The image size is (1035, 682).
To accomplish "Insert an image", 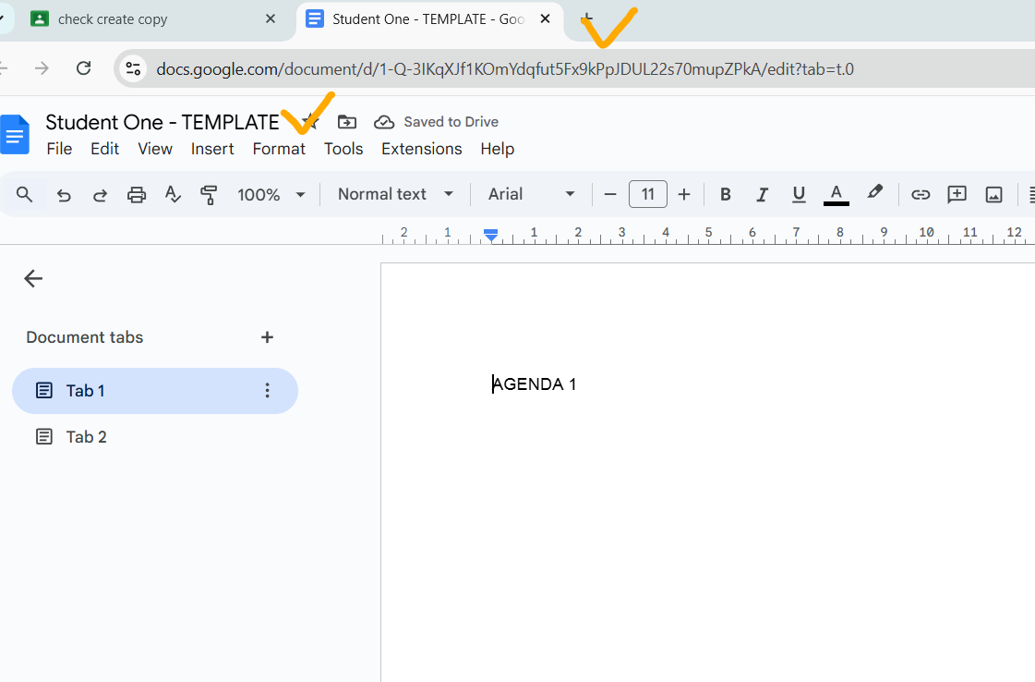I will pyautogui.click(x=993, y=194).
